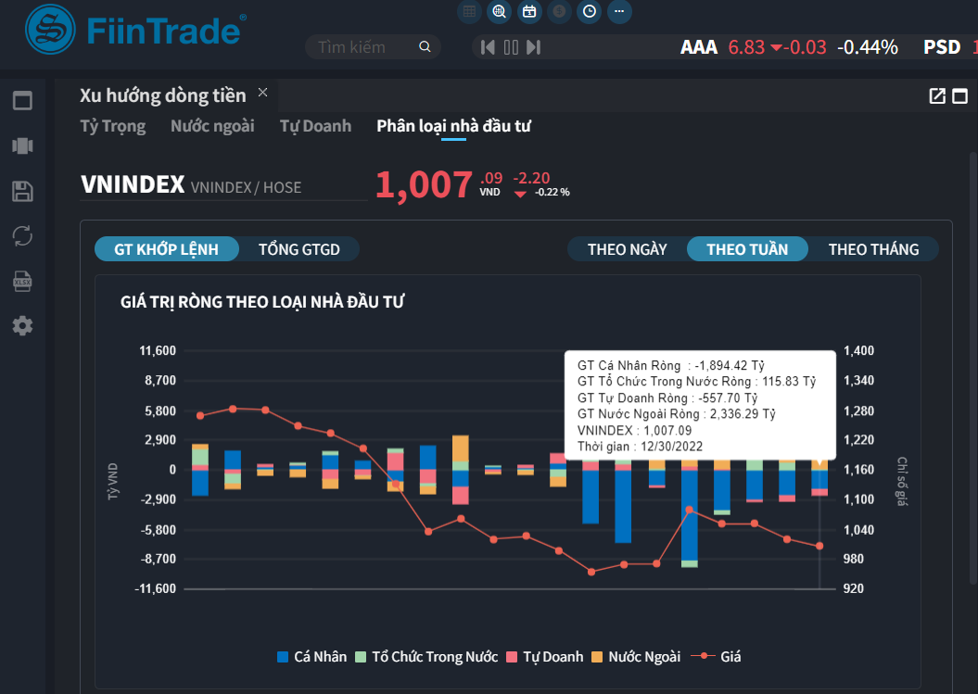978x694 pixels.
Task: Open the stock screener magnifier icon
Action: [500, 12]
